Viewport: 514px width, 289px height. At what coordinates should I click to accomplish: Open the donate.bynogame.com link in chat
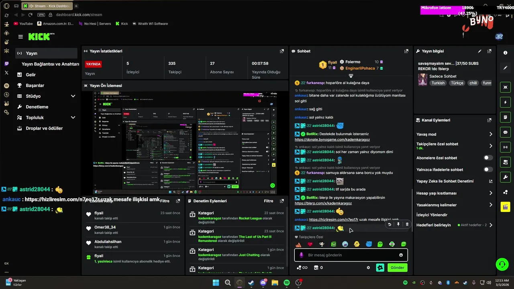[x=332, y=139]
